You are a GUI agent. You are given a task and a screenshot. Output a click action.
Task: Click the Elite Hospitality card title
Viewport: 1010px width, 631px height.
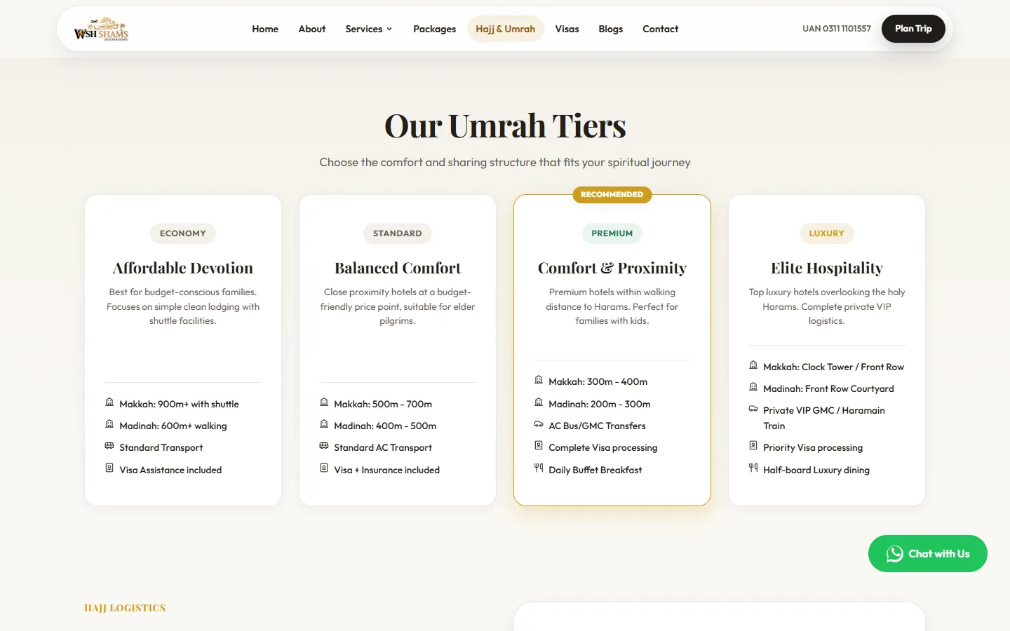827,268
